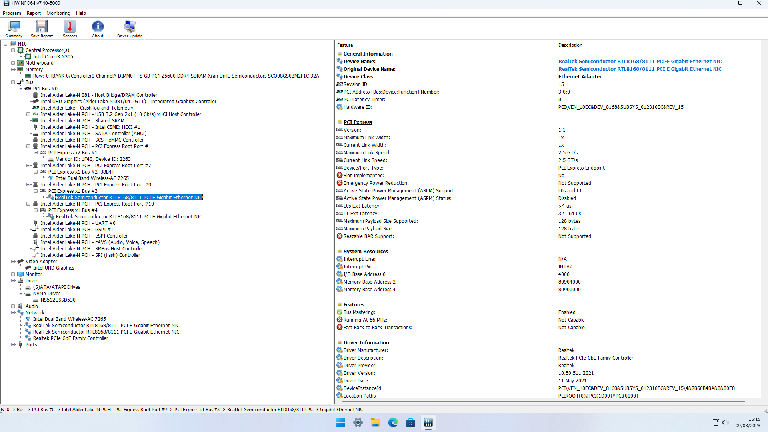Select (S)ATA/ATAPI Drives entry

coord(56,287)
